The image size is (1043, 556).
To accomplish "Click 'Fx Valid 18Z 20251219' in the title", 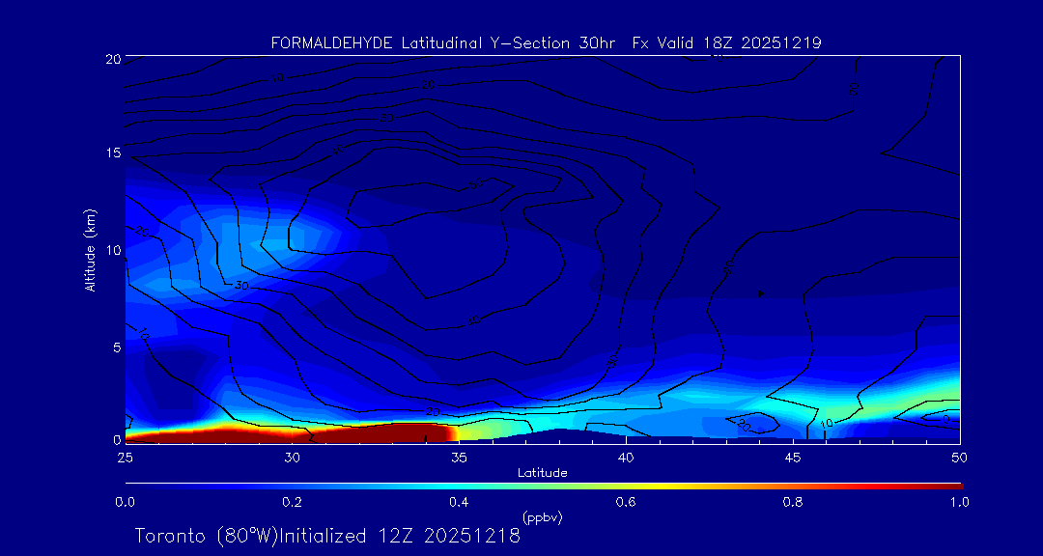I will pyautogui.click(x=726, y=43).
